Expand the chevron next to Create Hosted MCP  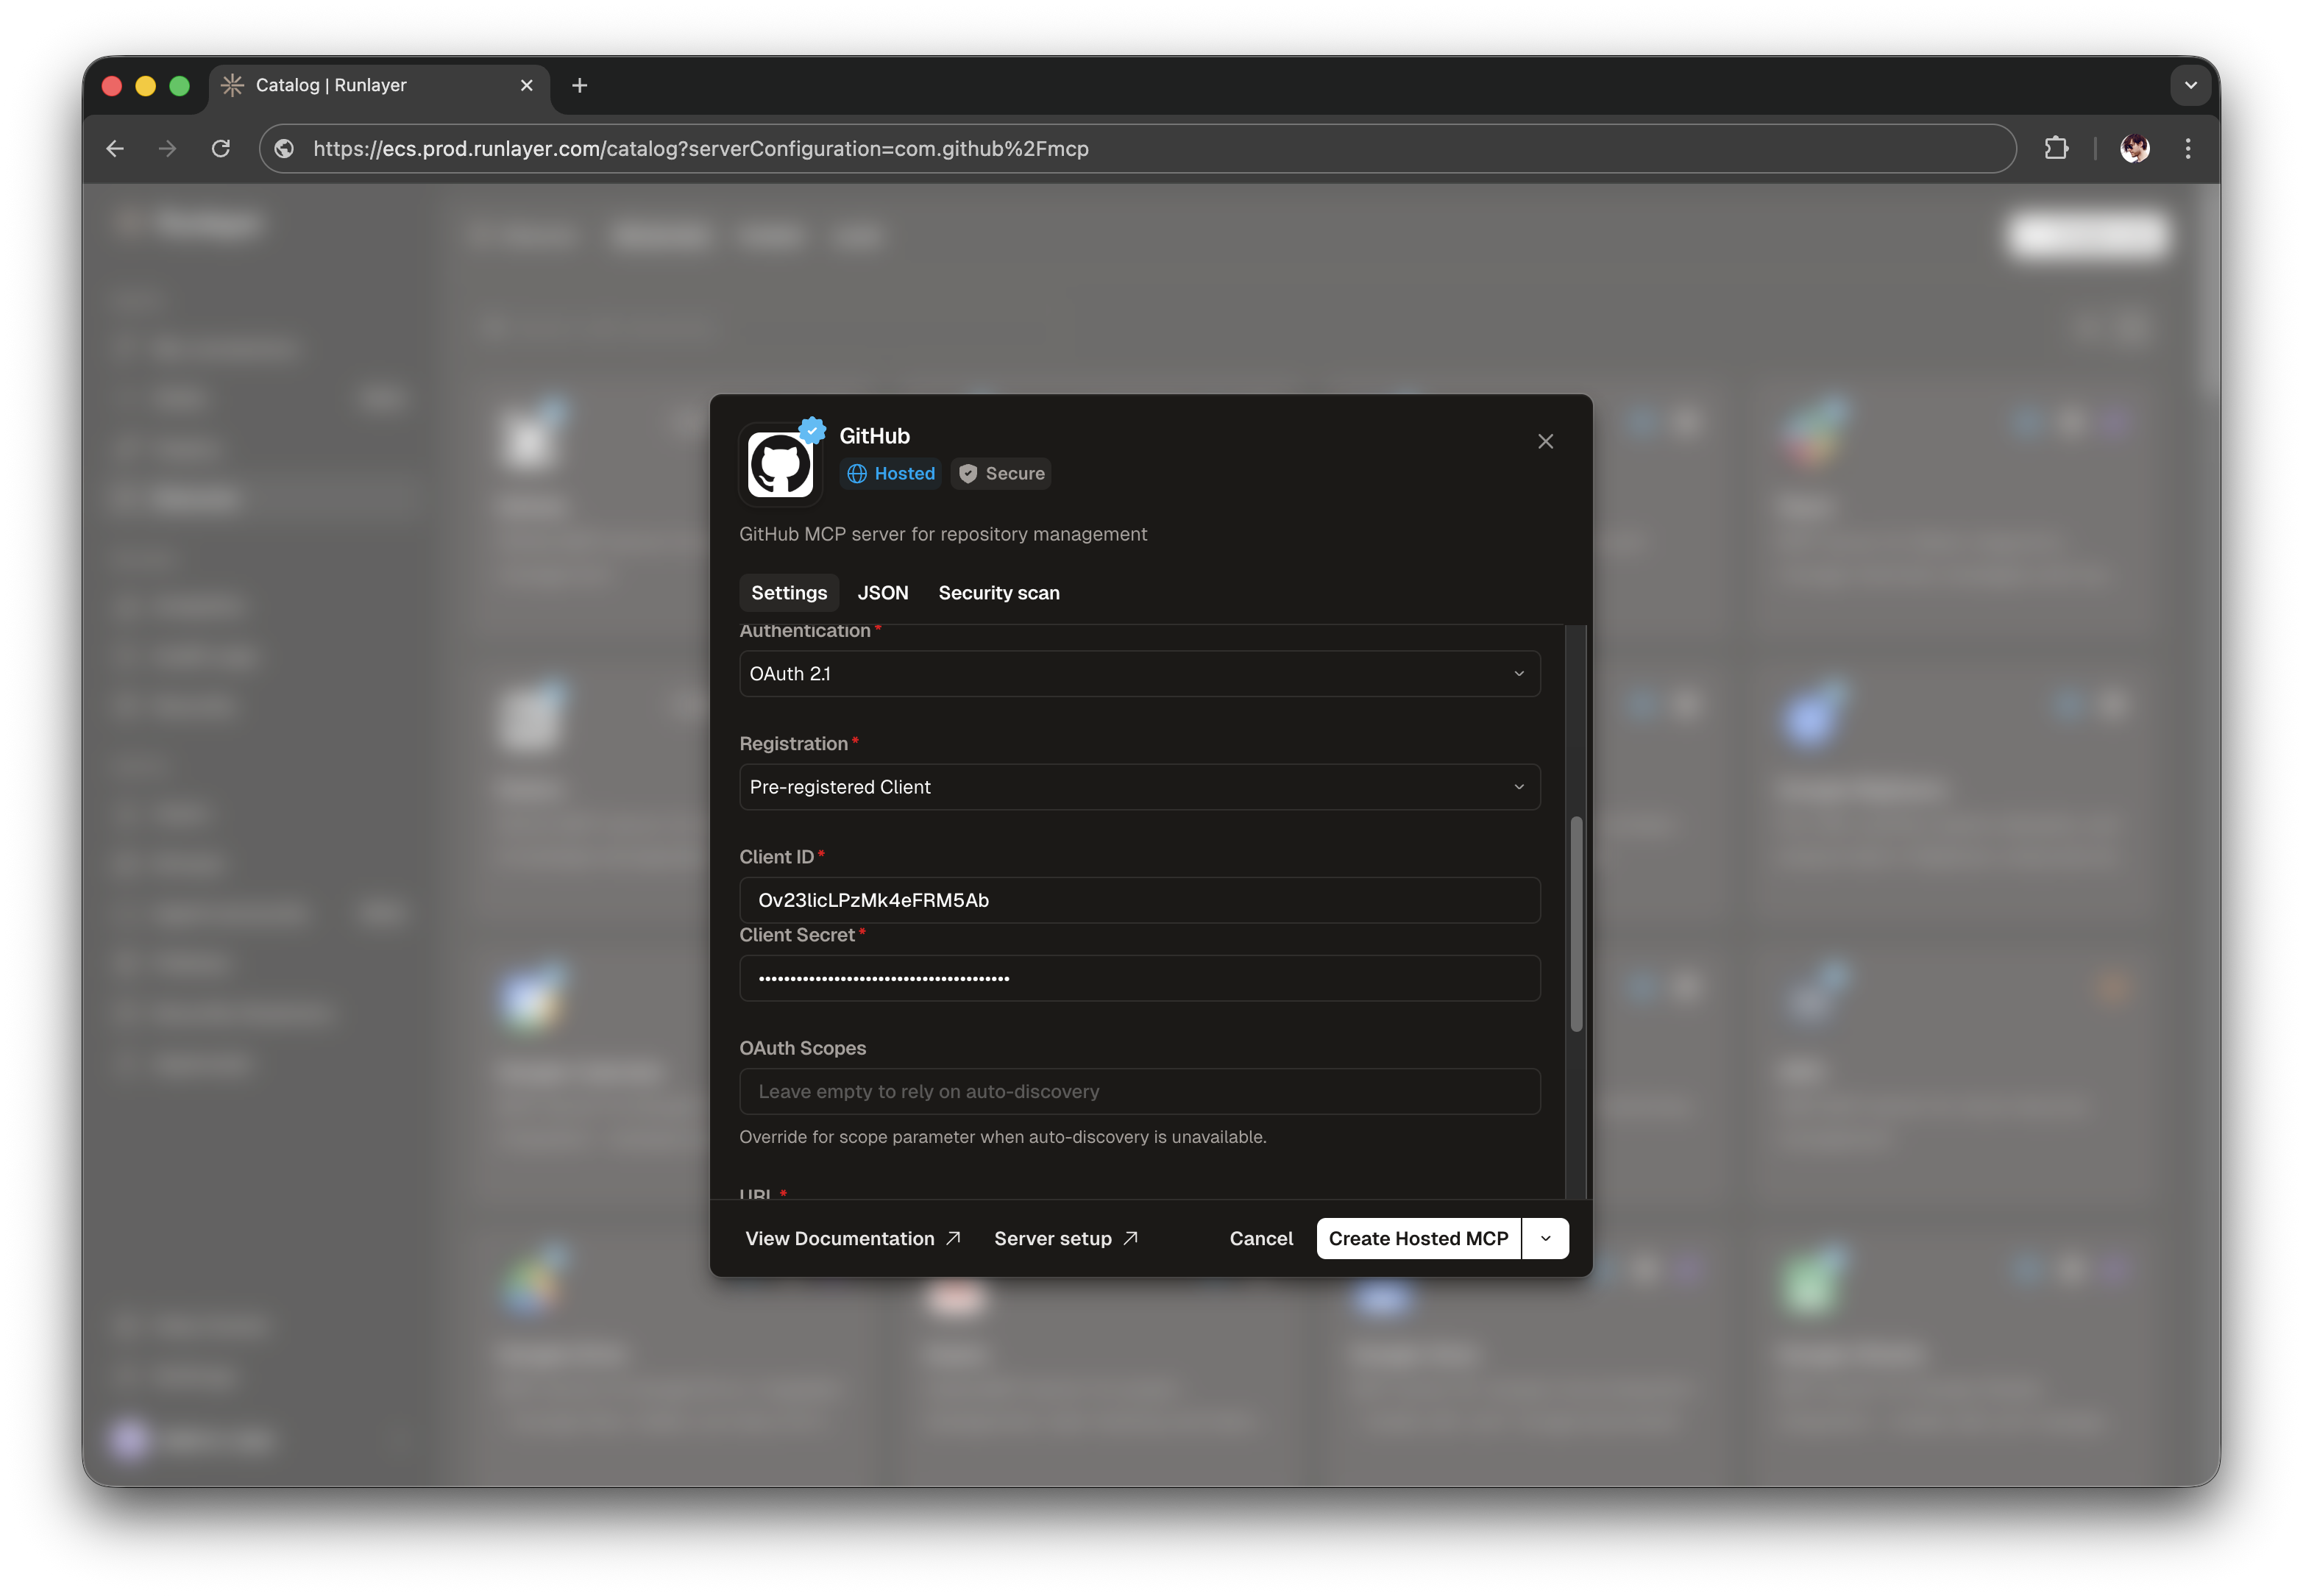[x=1544, y=1238]
